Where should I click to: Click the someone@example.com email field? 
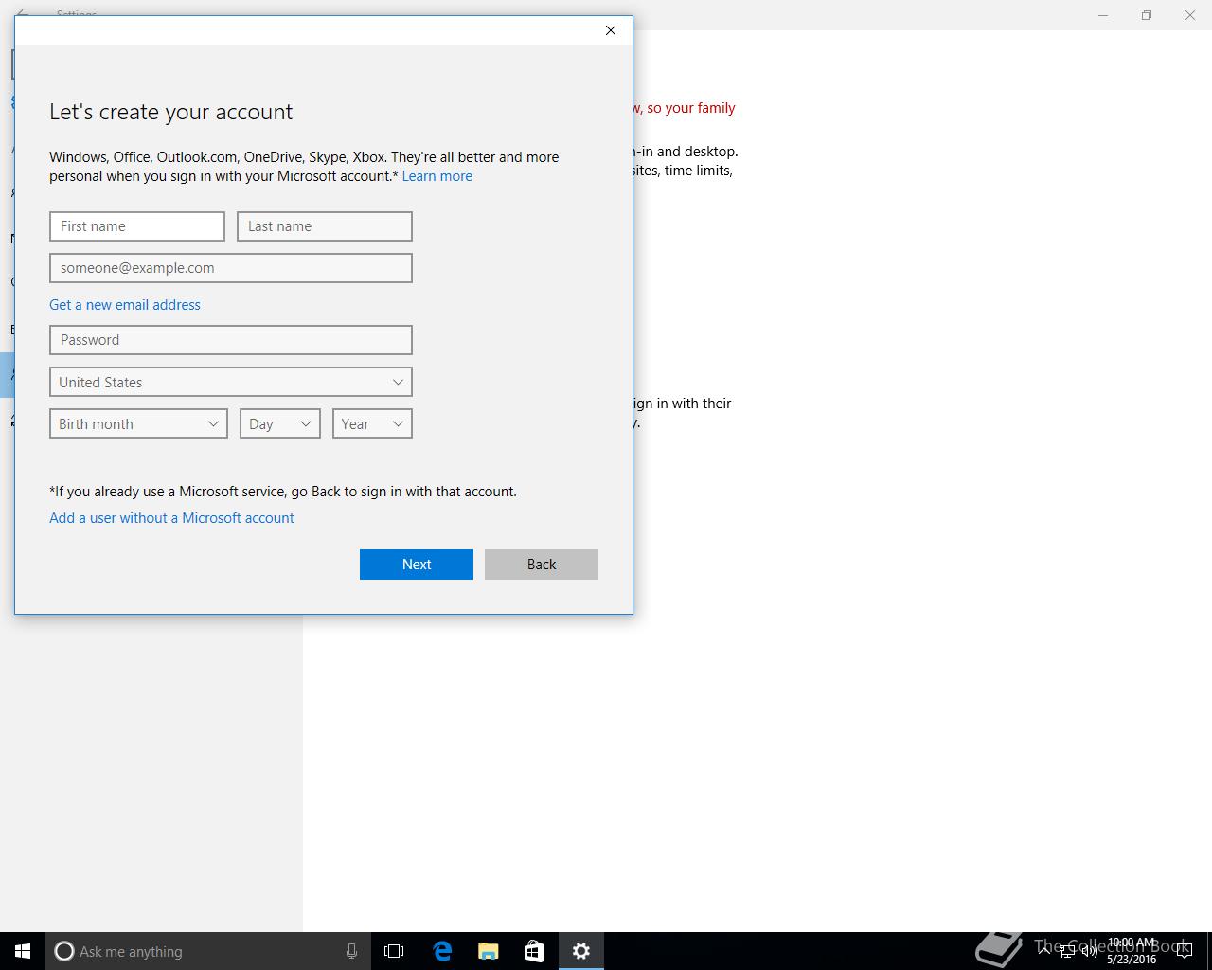click(x=231, y=268)
